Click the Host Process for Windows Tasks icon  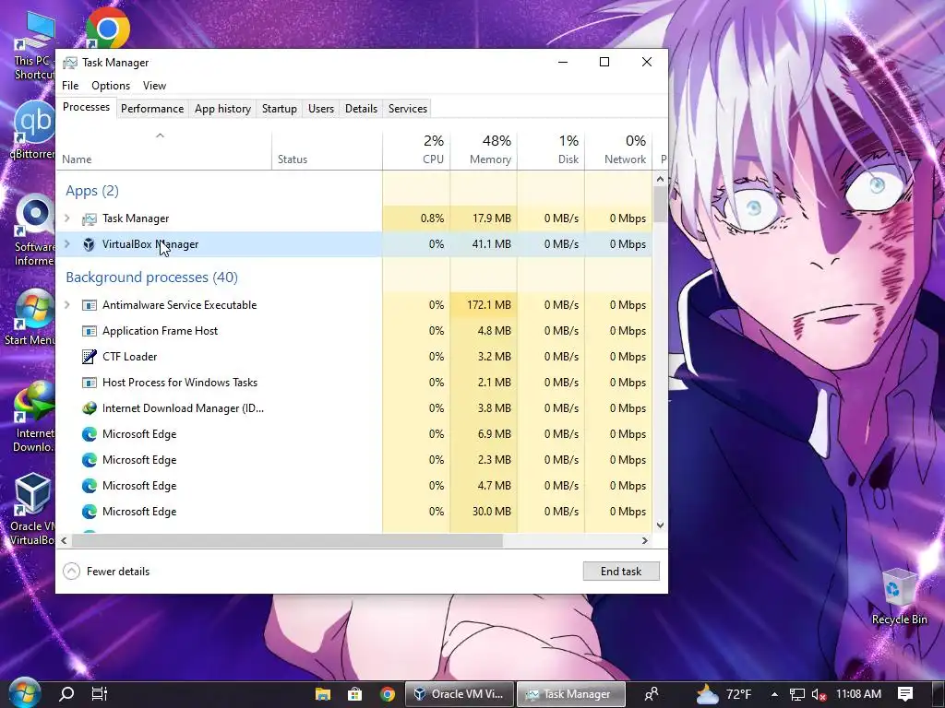tap(90, 383)
